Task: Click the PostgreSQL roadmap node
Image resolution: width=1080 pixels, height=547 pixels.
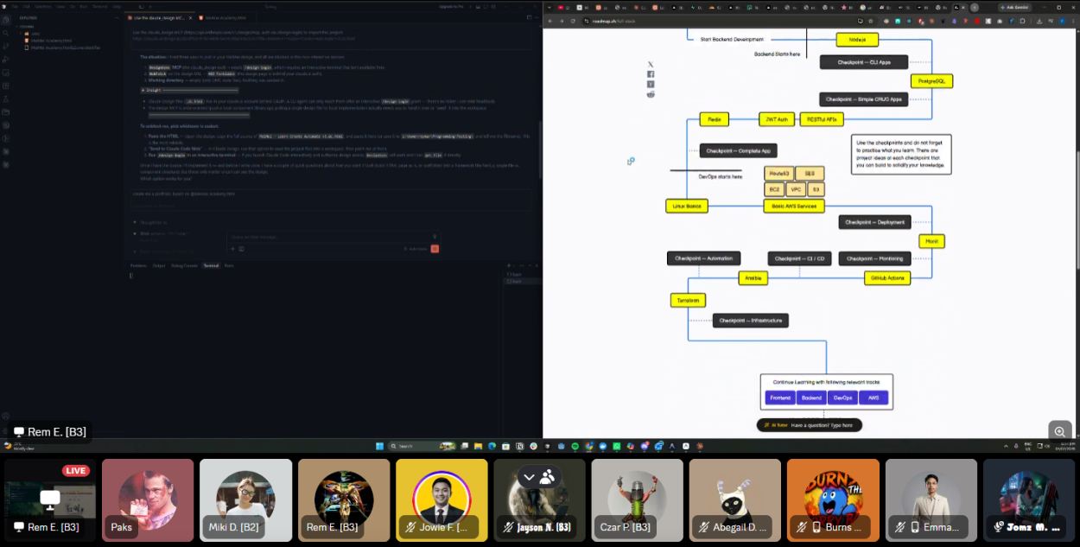Action: pyautogui.click(x=931, y=81)
